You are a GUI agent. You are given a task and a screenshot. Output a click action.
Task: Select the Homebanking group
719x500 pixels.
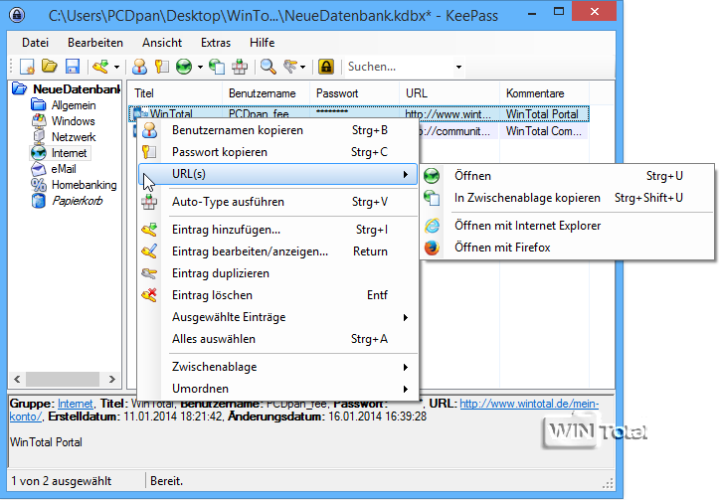click(x=84, y=185)
